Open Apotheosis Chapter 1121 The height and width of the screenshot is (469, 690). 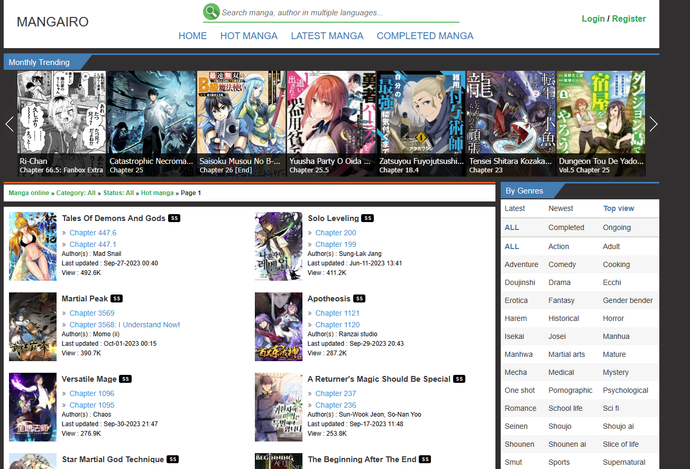(x=337, y=313)
